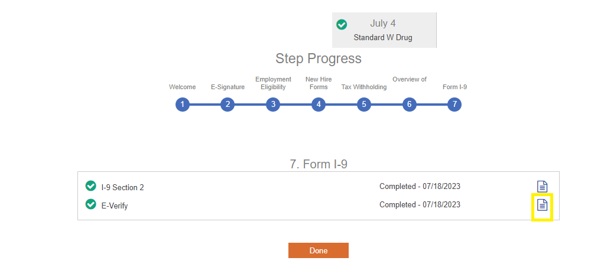Open the I-9 Section 2 document icon
This screenshot has height=264, width=591.
[x=542, y=187]
